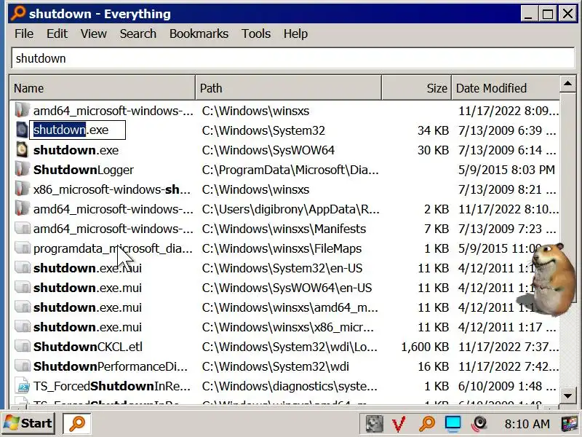Sort results by the Size column header
This screenshot has width=582, height=437.
pyautogui.click(x=416, y=88)
